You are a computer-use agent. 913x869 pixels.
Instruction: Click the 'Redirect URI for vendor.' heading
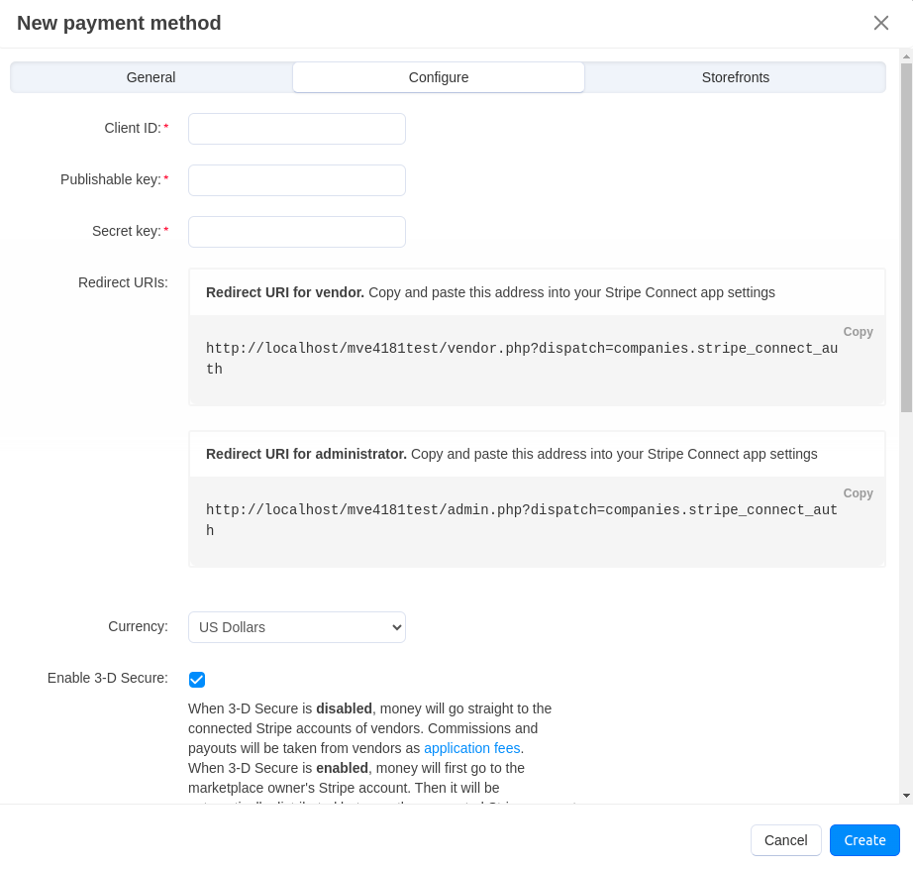click(x=285, y=292)
